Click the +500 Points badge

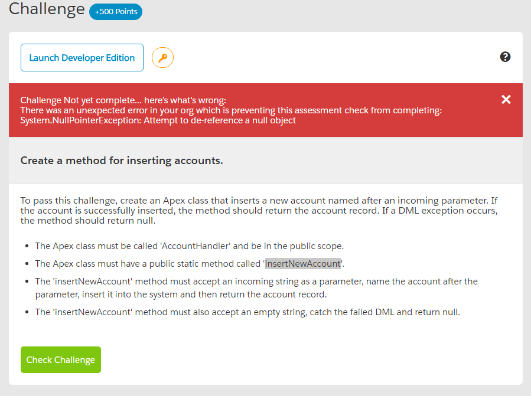[116, 12]
